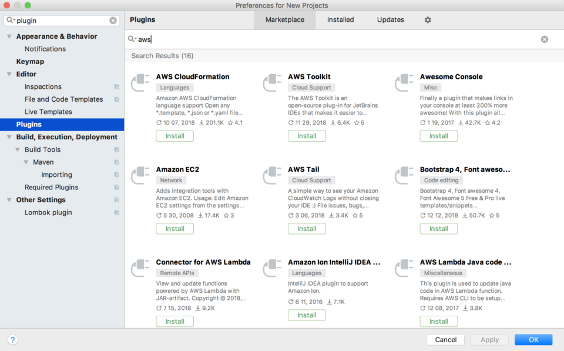Collapse the Maven node
564x351 pixels.
[x=26, y=162]
